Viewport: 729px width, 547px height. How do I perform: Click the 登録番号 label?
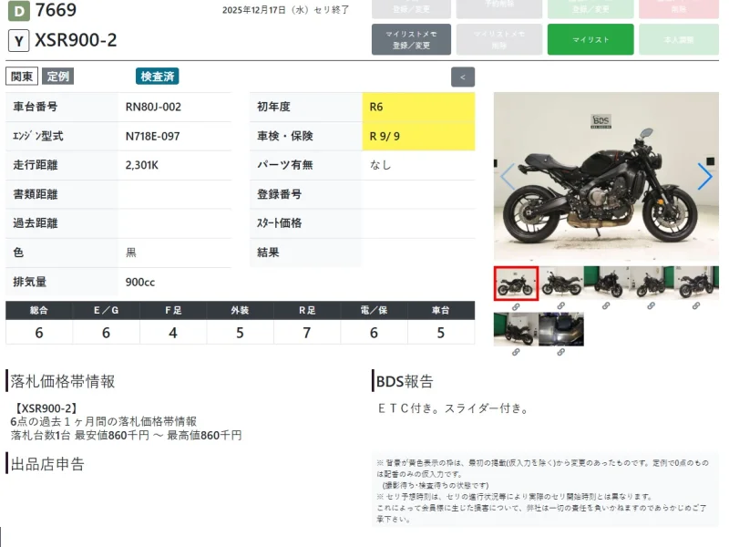pos(280,194)
